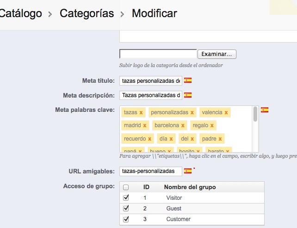Focus the Meta título text field
The width and height of the screenshot is (297, 228).
[151, 81]
